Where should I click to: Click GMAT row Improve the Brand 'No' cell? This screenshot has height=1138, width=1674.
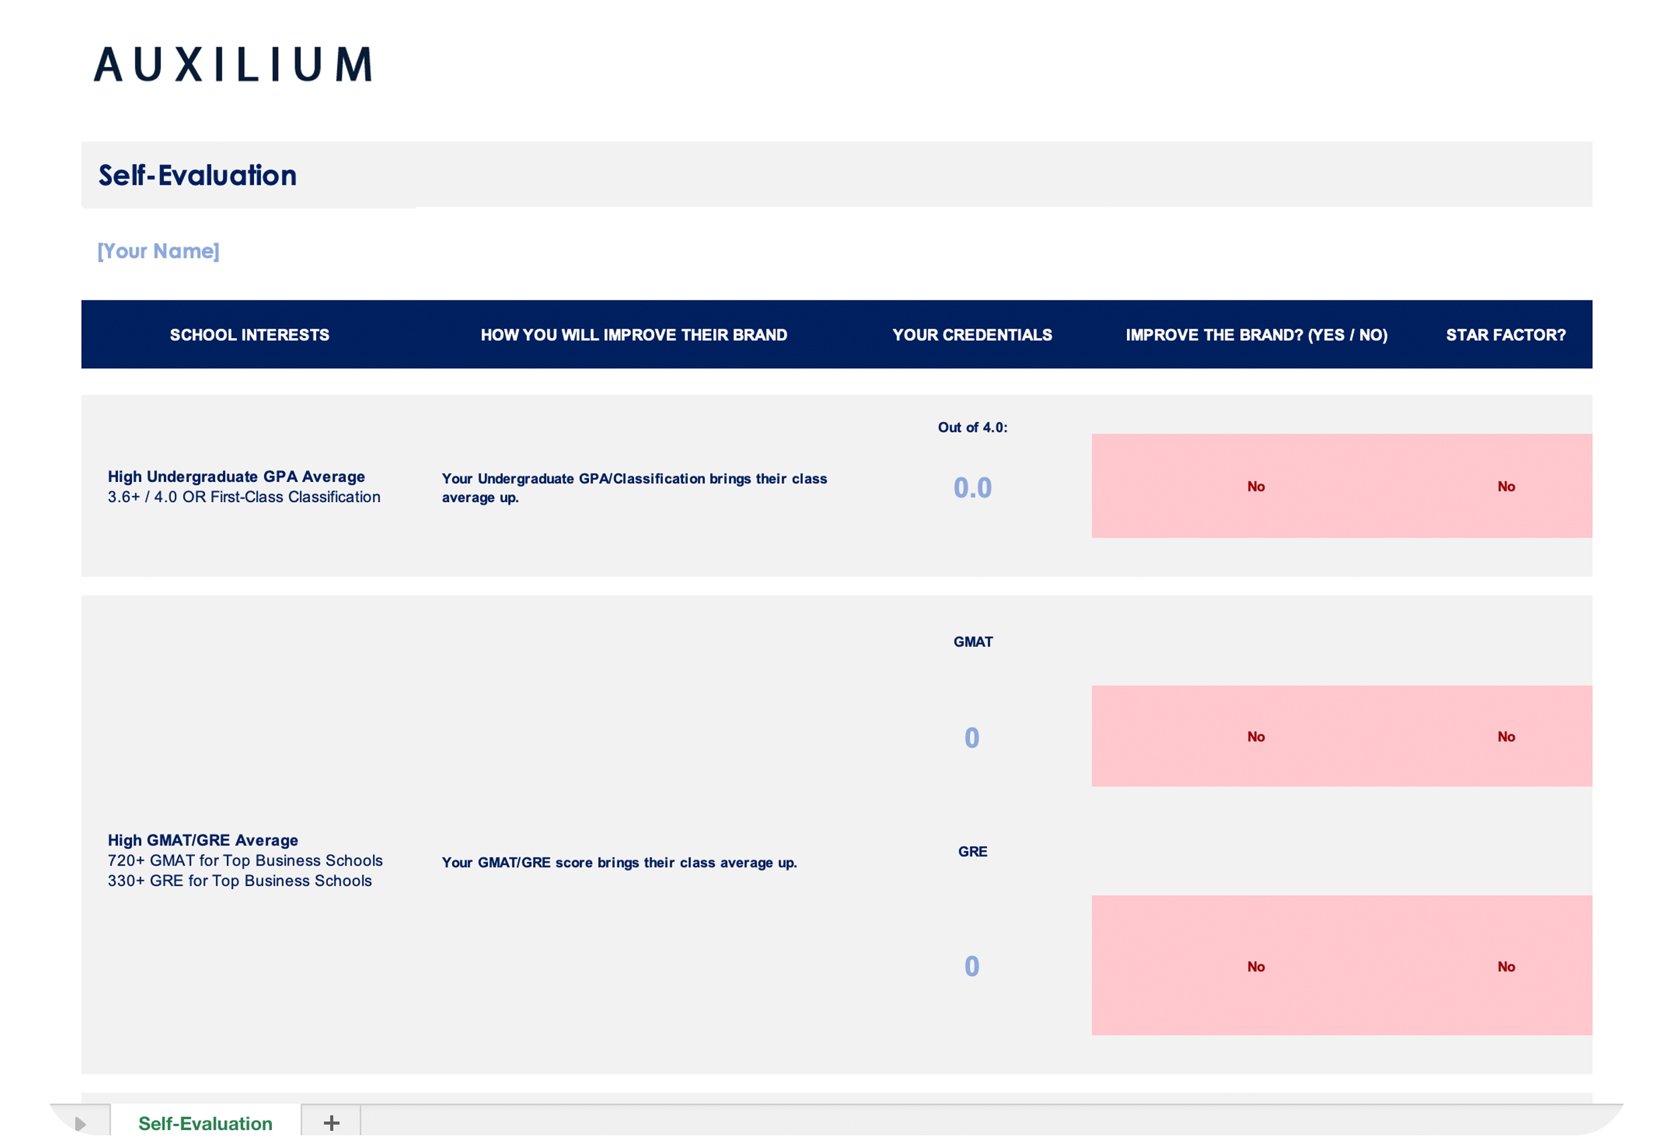pyautogui.click(x=1255, y=736)
